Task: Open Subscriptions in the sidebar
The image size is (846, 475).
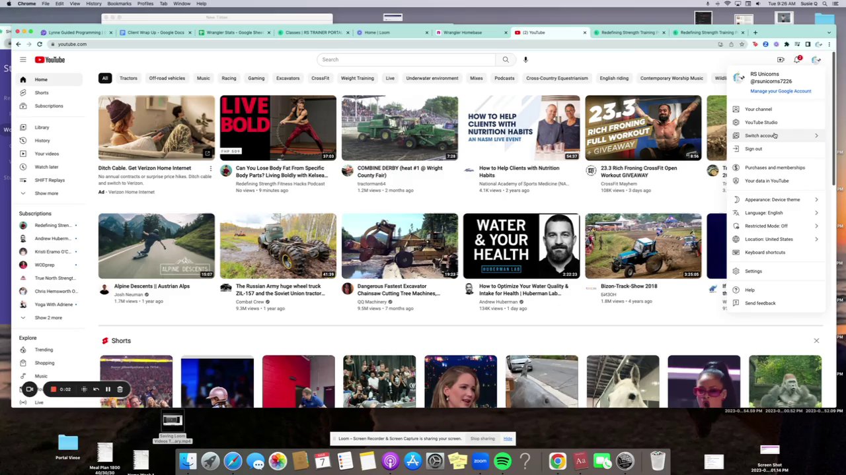Action: click(50, 106)
